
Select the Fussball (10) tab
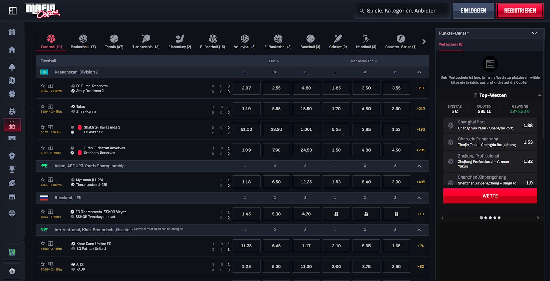51,42
